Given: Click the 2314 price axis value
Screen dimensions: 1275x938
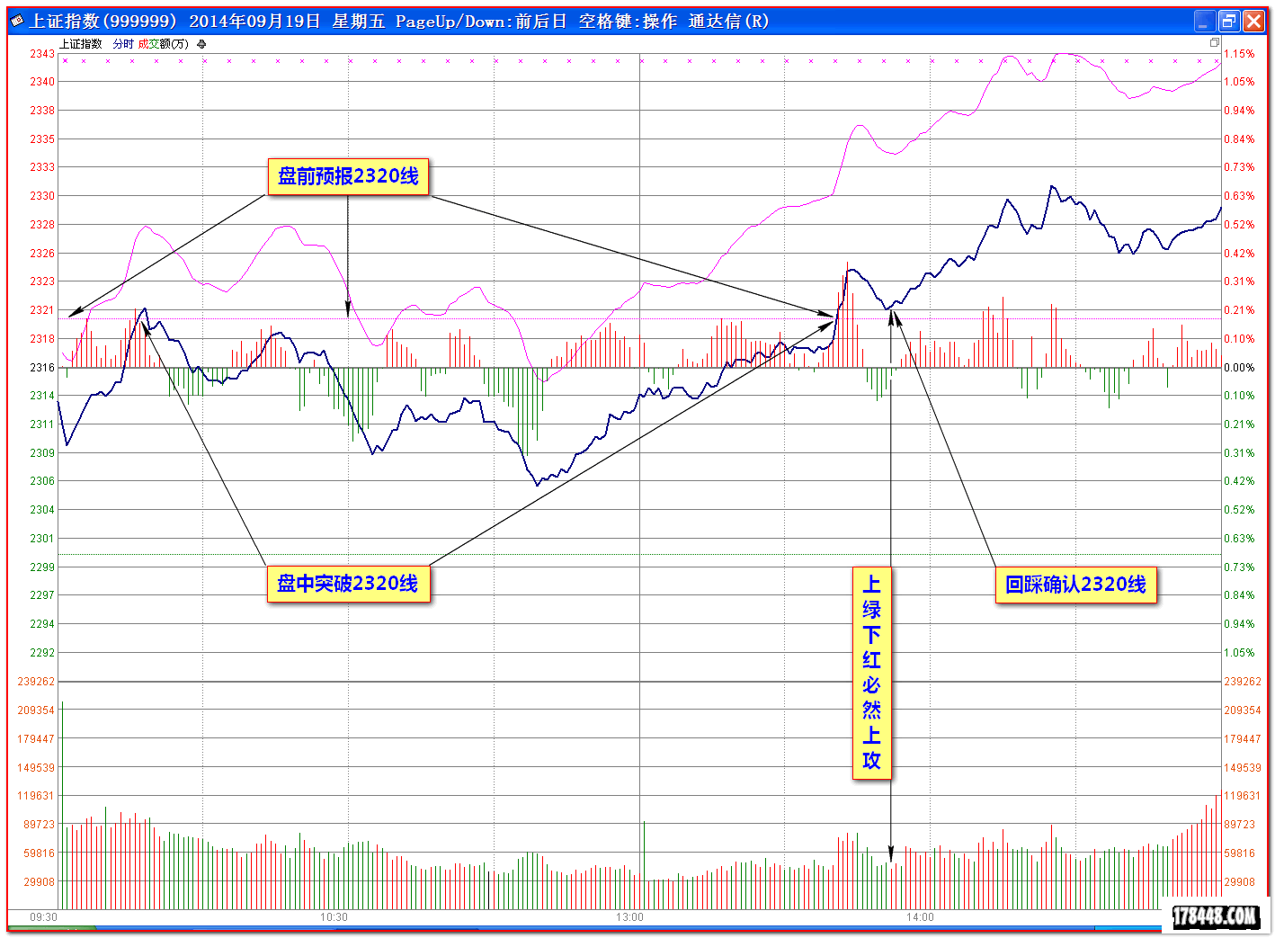Looking at the screenshot, I should pyautogui.click(x=42, y=396).
